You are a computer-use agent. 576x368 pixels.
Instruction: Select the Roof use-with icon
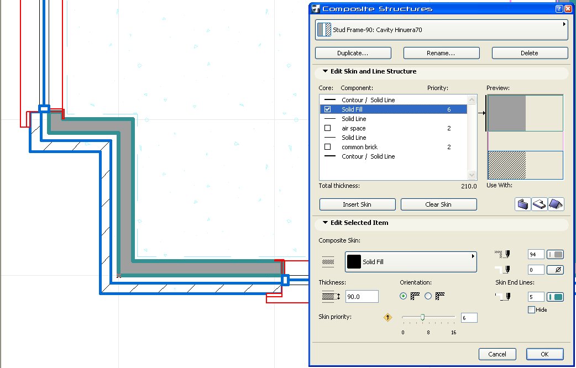tap(556, 204)
